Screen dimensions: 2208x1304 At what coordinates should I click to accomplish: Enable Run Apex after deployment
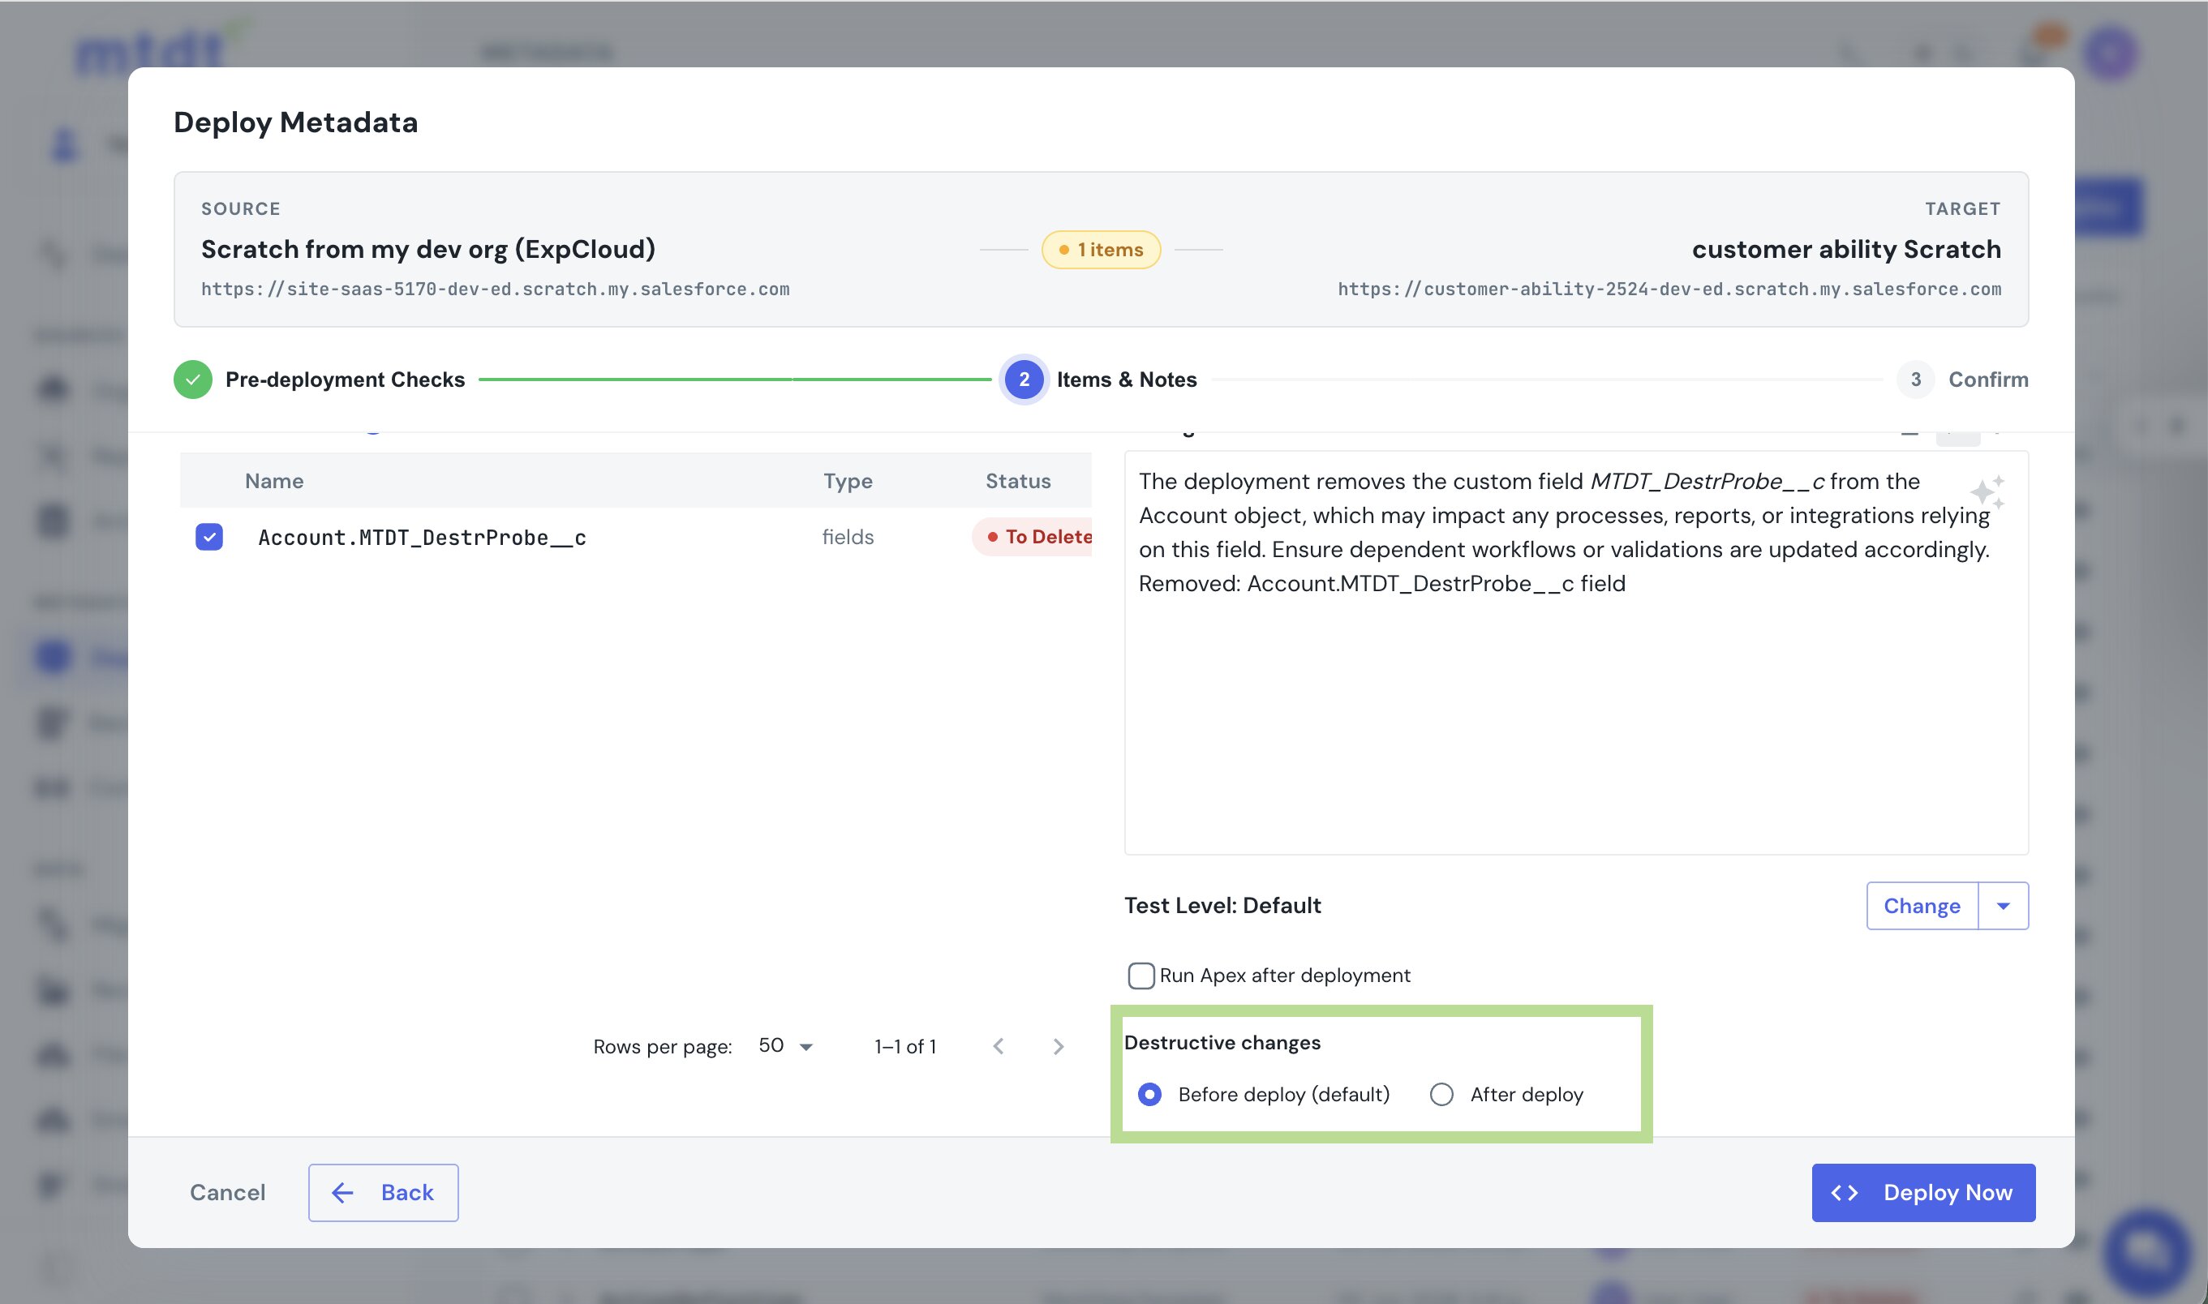[x=1141, y=976]
